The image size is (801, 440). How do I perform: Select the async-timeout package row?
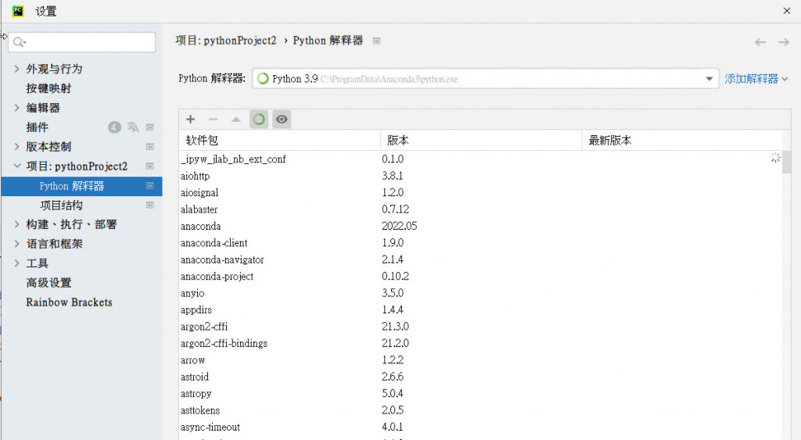click(x=480, y=427)
